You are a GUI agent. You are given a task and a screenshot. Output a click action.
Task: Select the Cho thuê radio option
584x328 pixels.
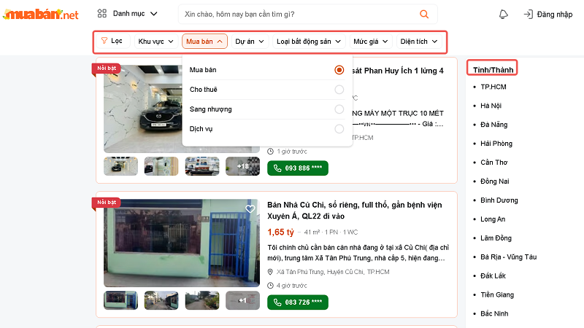coord(339,90)
